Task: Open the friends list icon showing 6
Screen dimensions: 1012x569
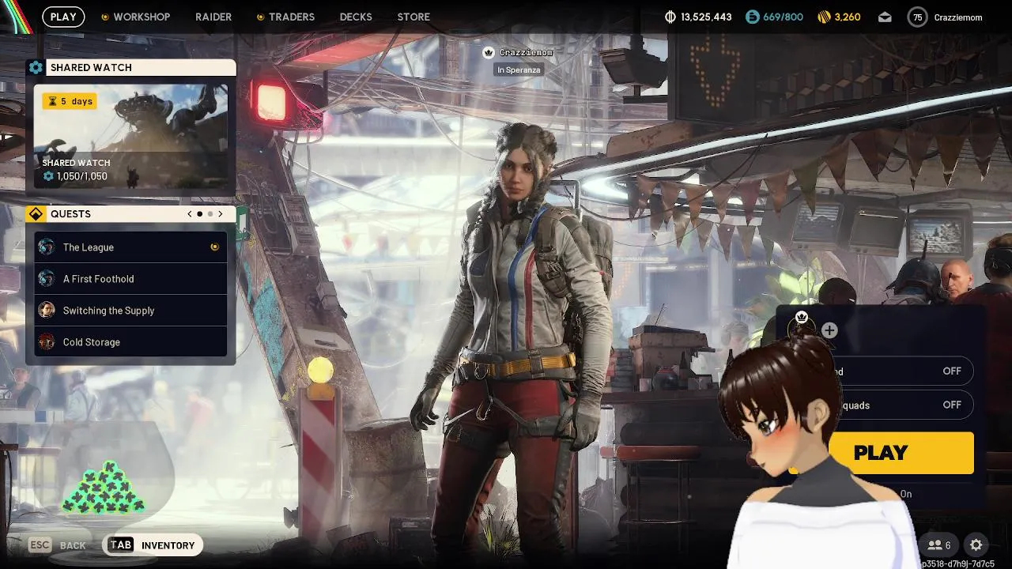Action: (939, 545)
